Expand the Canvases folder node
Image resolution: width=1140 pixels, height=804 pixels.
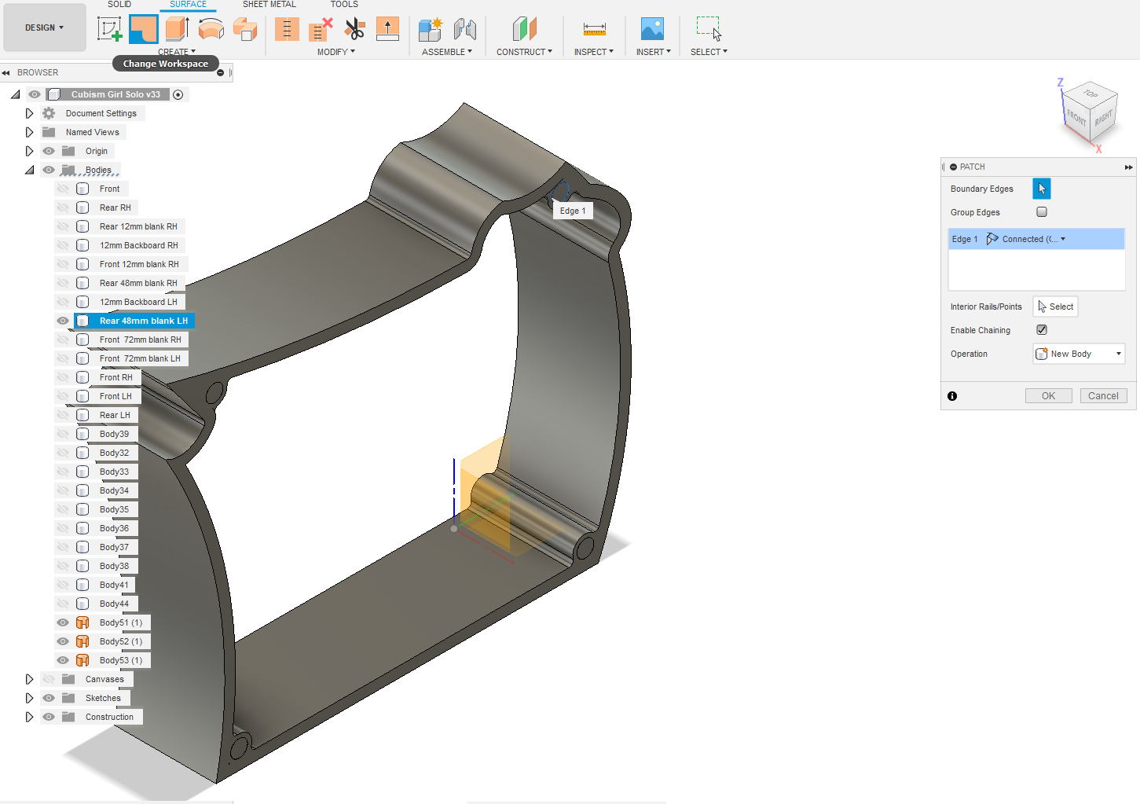[29, 679]
